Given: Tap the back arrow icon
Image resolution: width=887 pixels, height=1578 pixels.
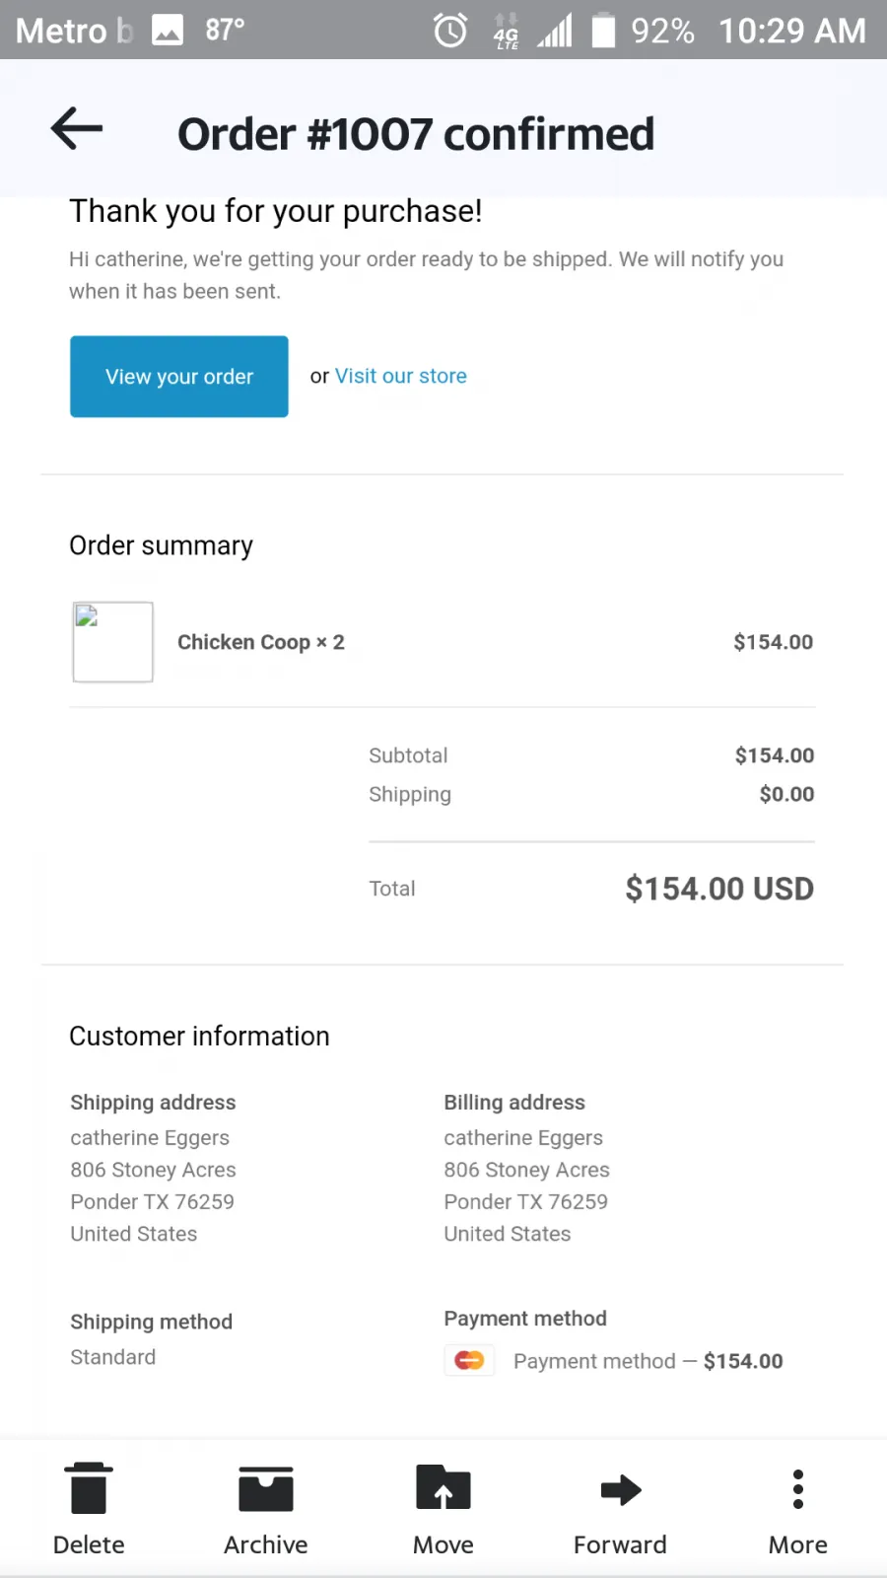Looking at the screenshot, I should point(77,129).
